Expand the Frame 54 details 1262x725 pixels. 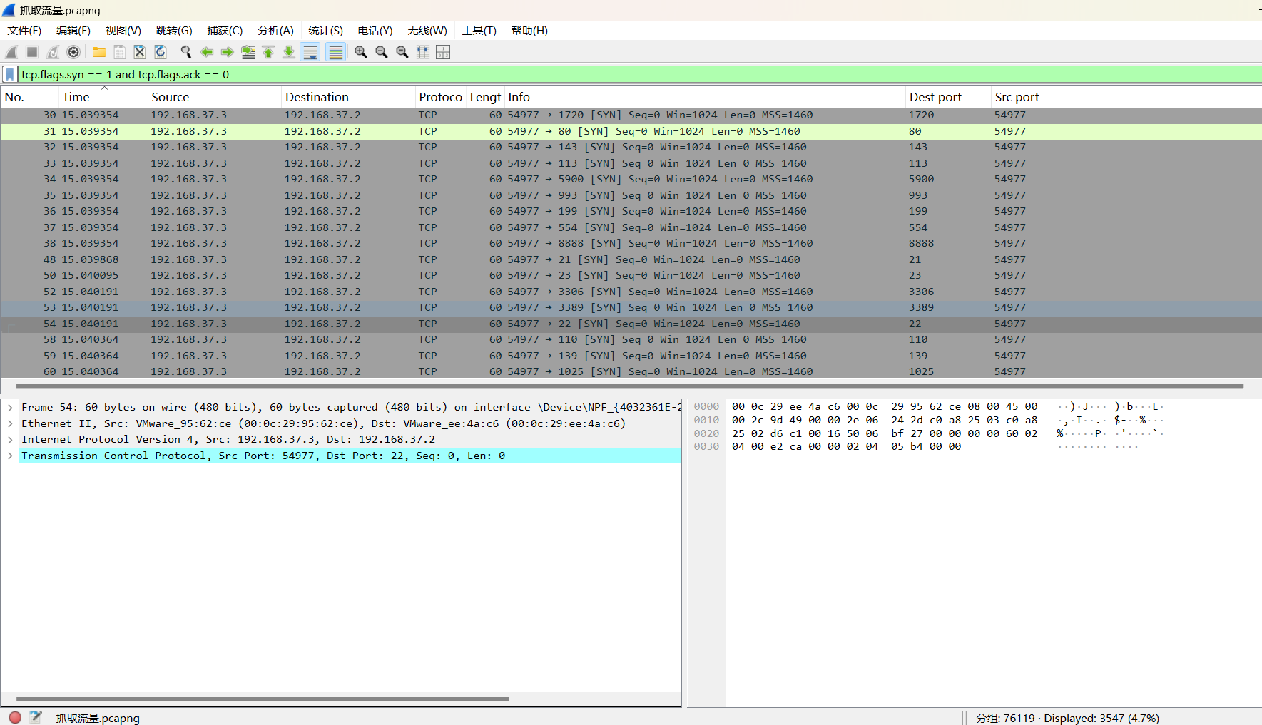10,407
